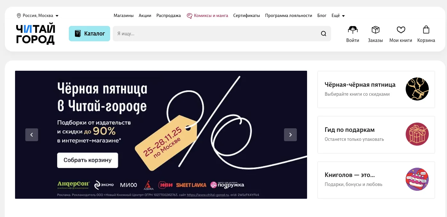Click the search magnifier icon

click(323, 34)
